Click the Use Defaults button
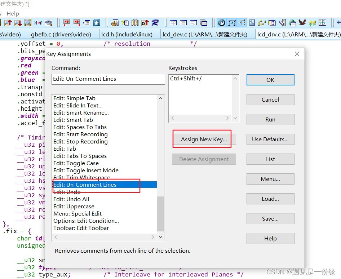The height and width of the screenshot is (279, 341). [x=270, y=139]
